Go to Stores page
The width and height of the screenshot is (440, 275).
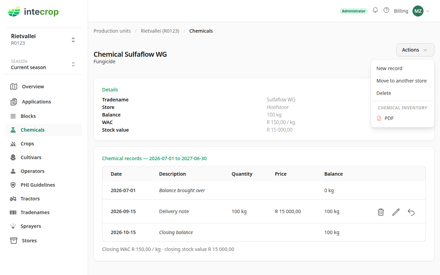44,241
